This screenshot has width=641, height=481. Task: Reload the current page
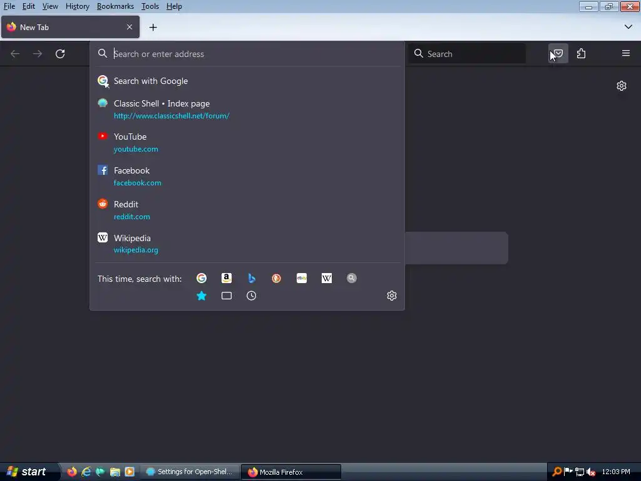coord(60,54)
